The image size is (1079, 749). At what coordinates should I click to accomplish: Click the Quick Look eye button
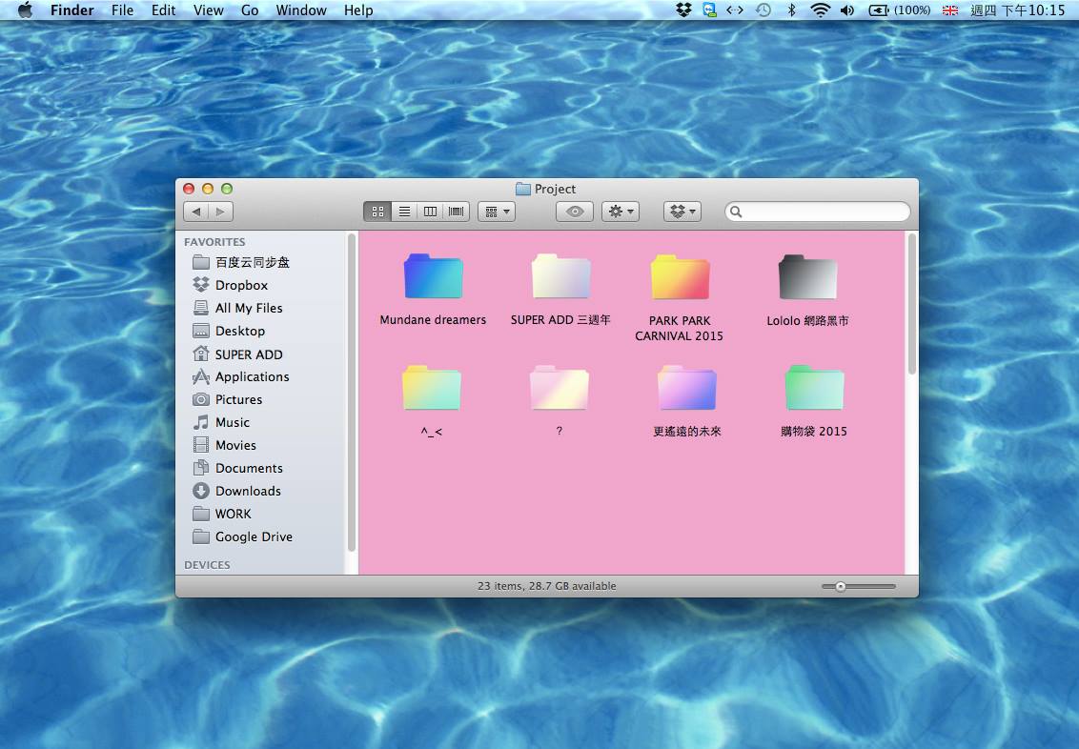click(575, 212)
